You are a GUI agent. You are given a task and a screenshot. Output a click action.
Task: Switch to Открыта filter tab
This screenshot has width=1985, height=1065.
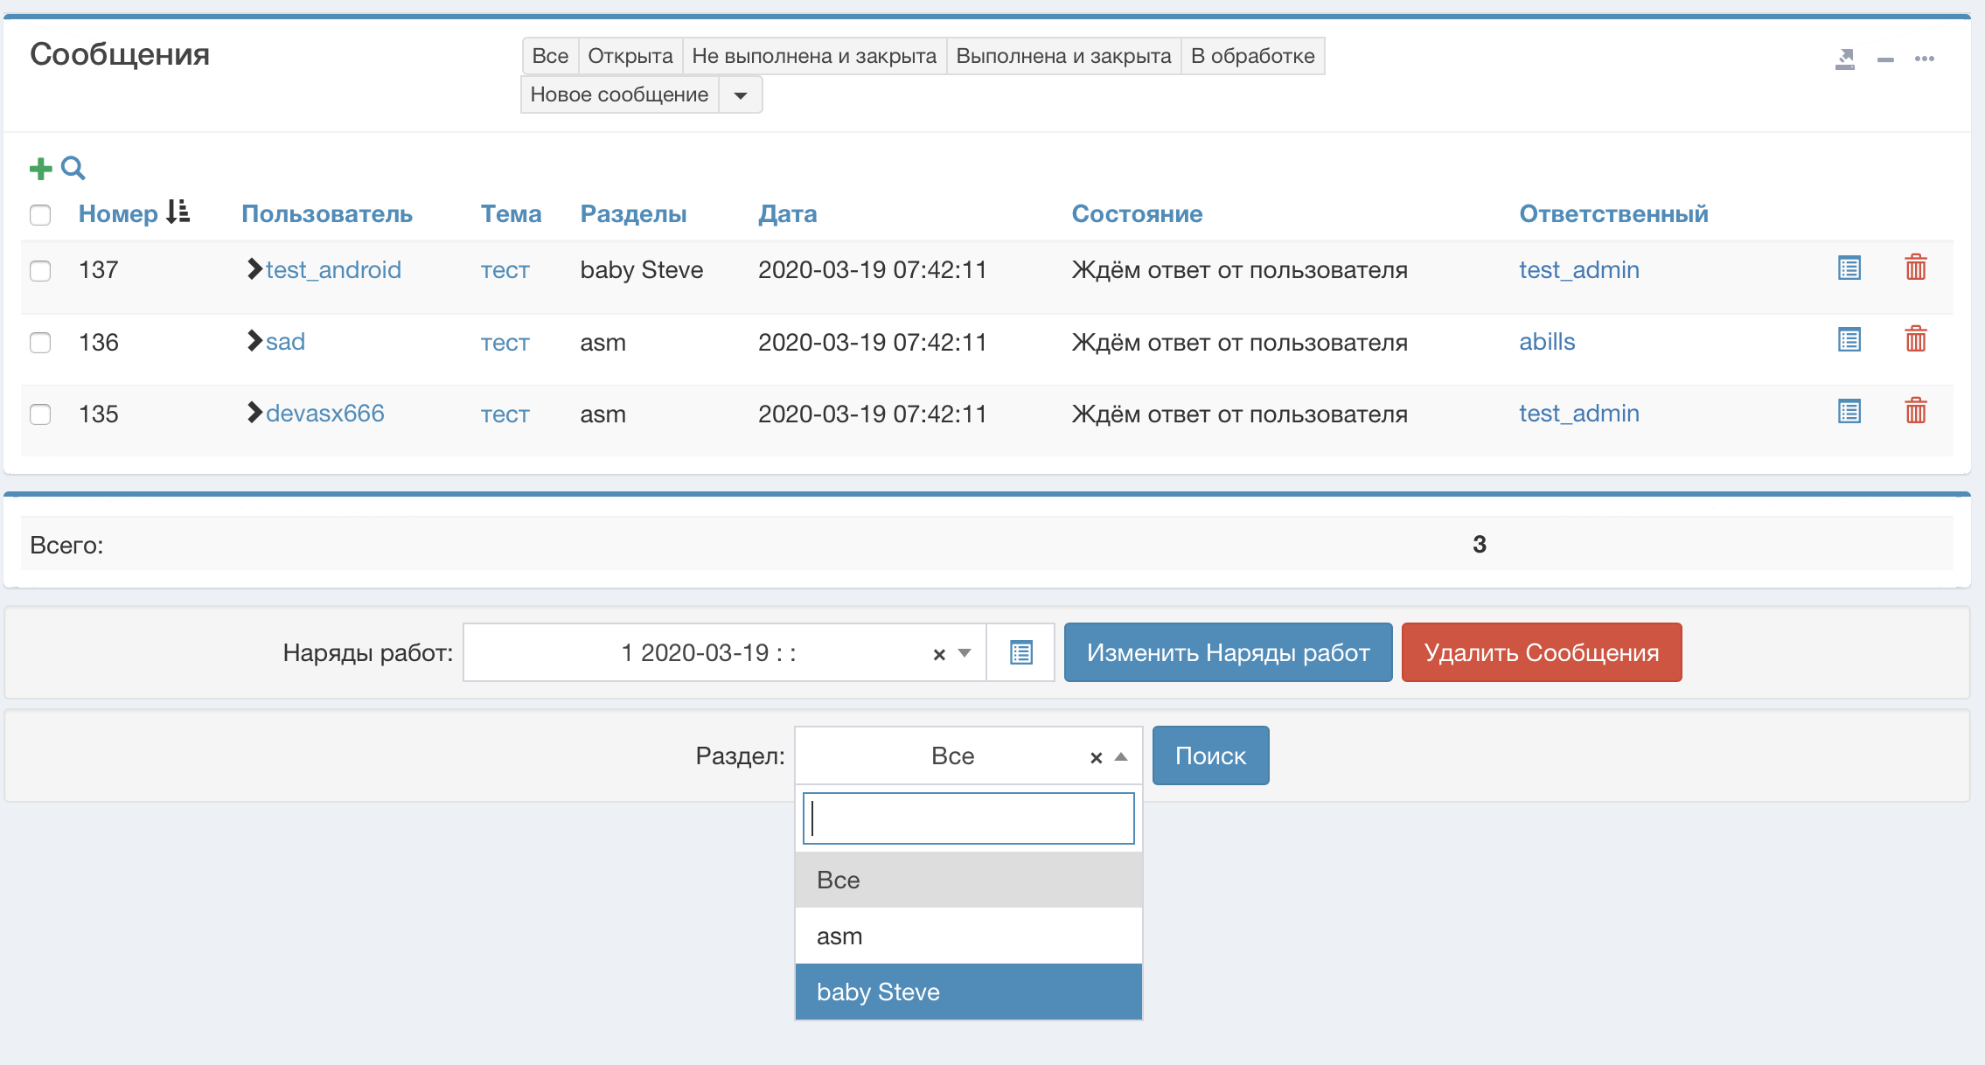coord(630,56)
